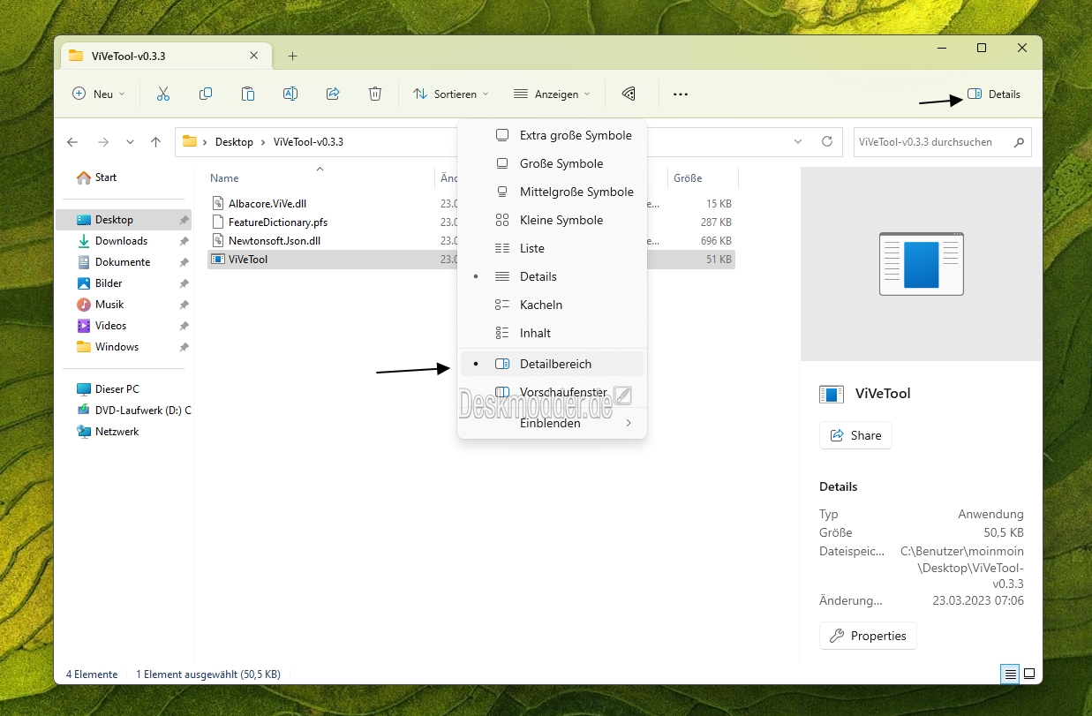Open Musik in navigation pane
The height and width of the screenshot is (716, 1092).
coord(124,305)
